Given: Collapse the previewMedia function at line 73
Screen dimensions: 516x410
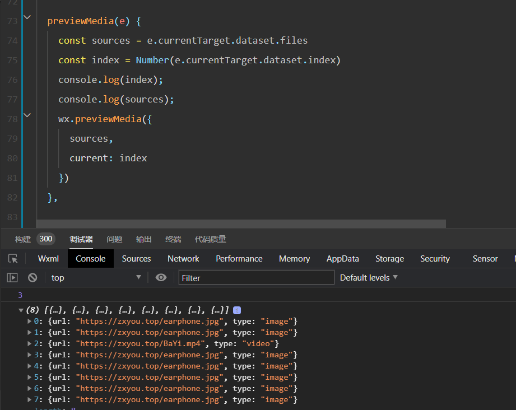Looking at the screenshot, I should [27, 17].
